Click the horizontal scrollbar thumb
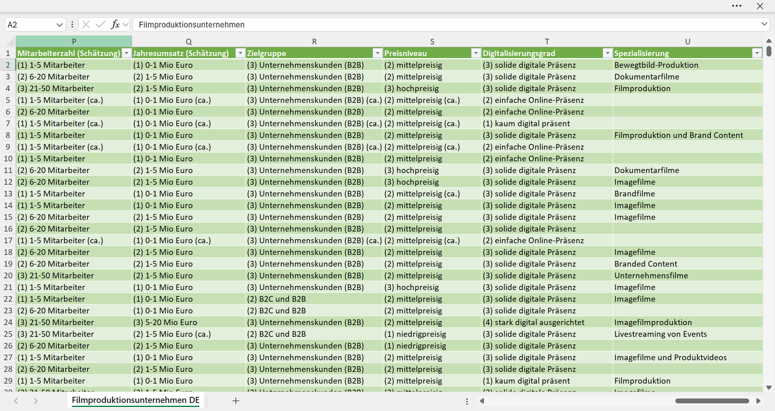 [712, 401]
